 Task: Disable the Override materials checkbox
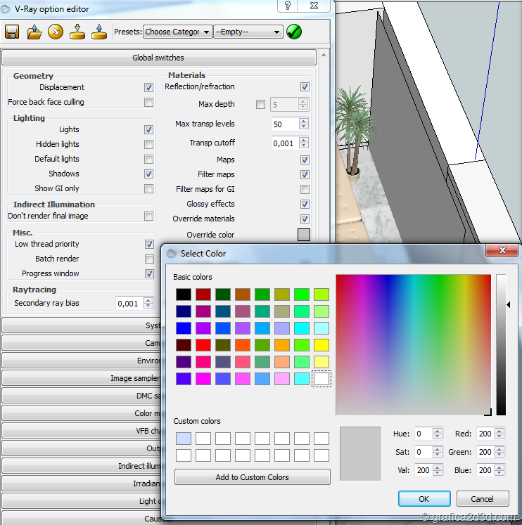(305, 219)
